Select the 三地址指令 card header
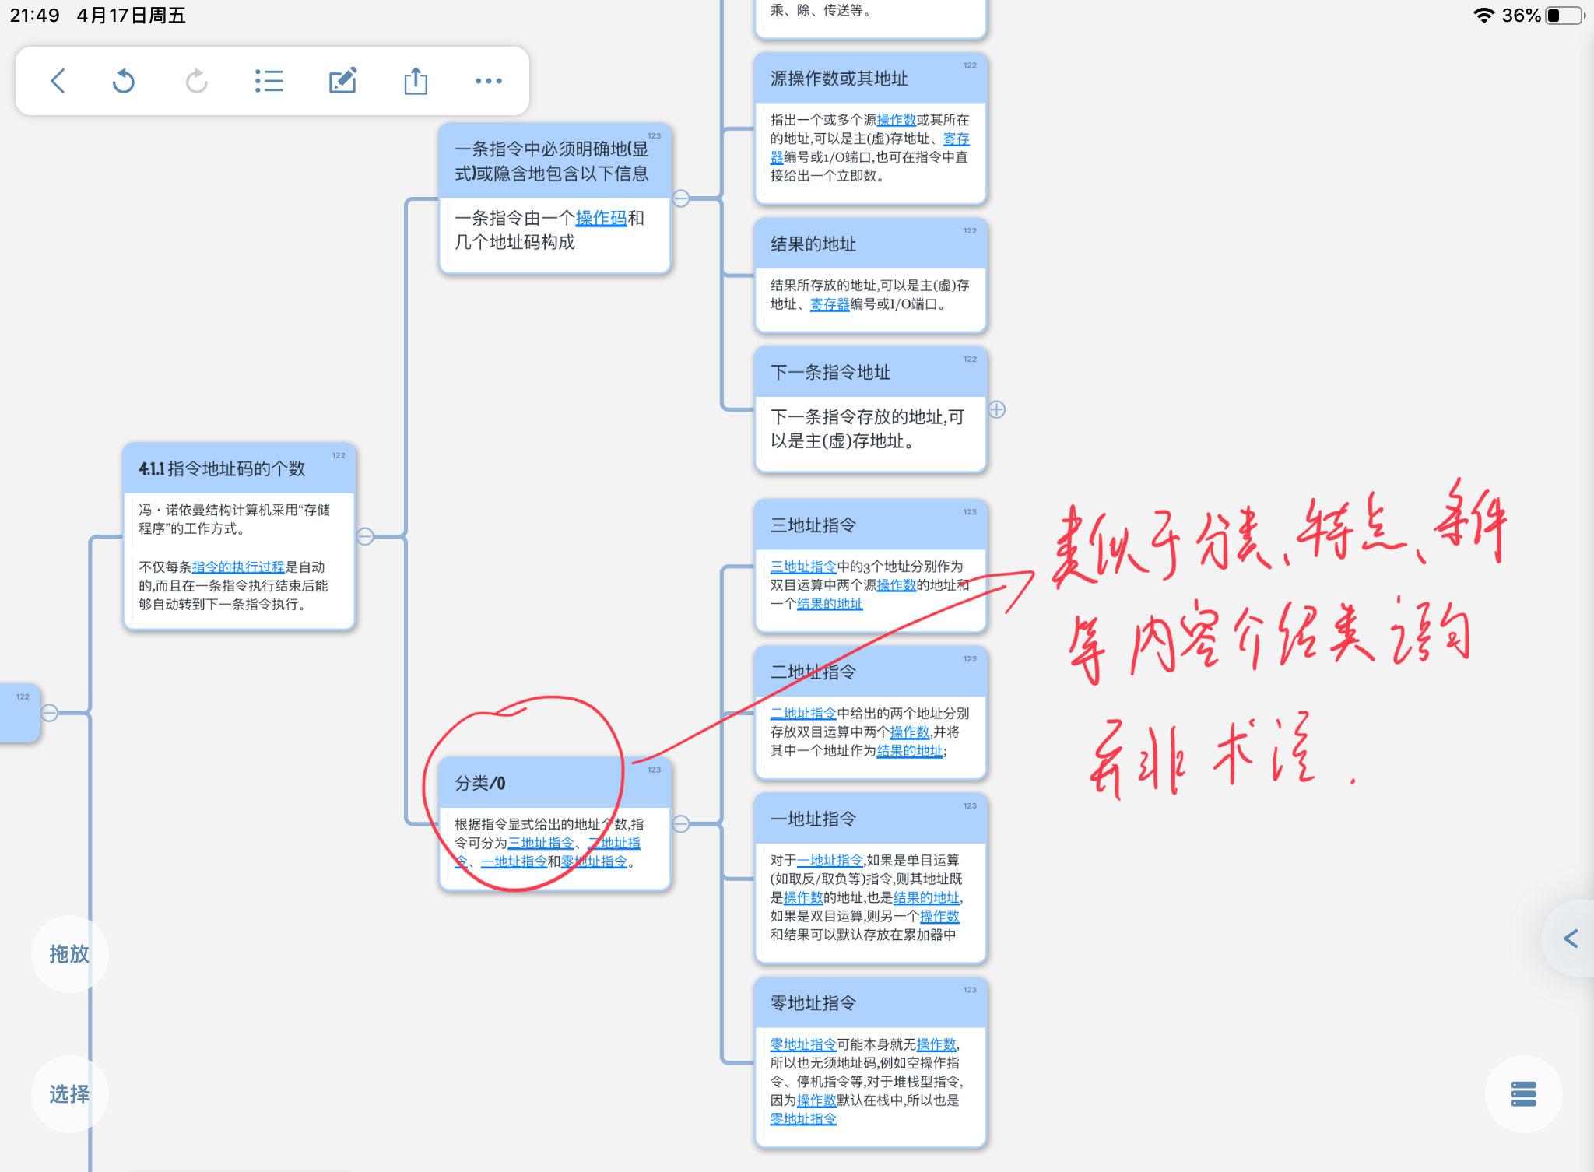1594x1172 pixels. click(x=870, y=525)
